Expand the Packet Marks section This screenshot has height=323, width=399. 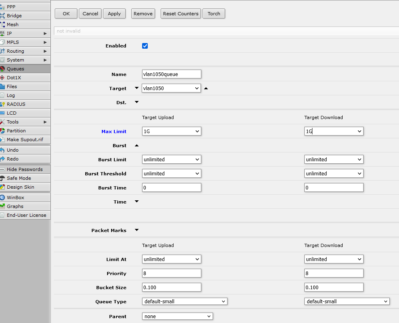coord(136,230)
